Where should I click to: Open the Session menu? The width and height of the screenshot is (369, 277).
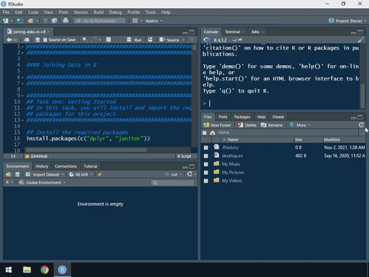(x=81, y=12)
